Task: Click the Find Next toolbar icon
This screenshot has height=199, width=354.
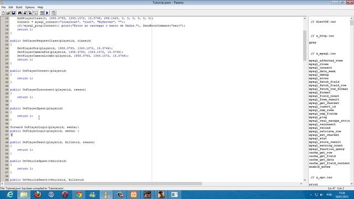Action: (25, 13)
